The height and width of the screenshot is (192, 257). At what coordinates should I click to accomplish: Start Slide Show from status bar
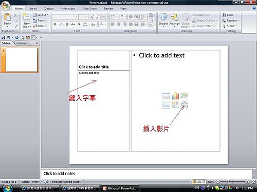click(x=204, y=182)
